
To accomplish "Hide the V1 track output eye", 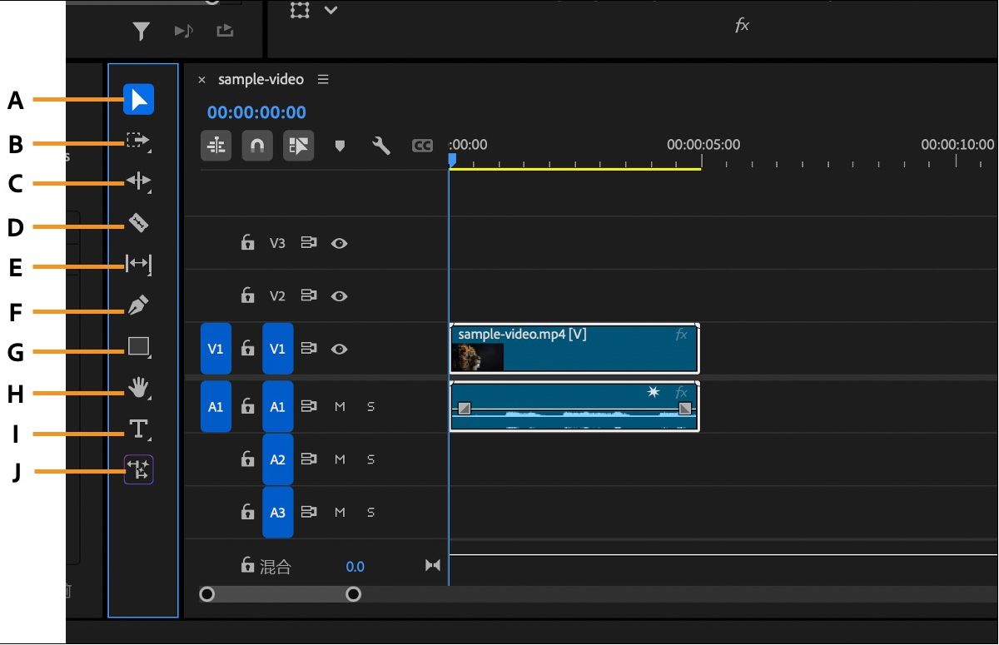I will pos(339,349).
